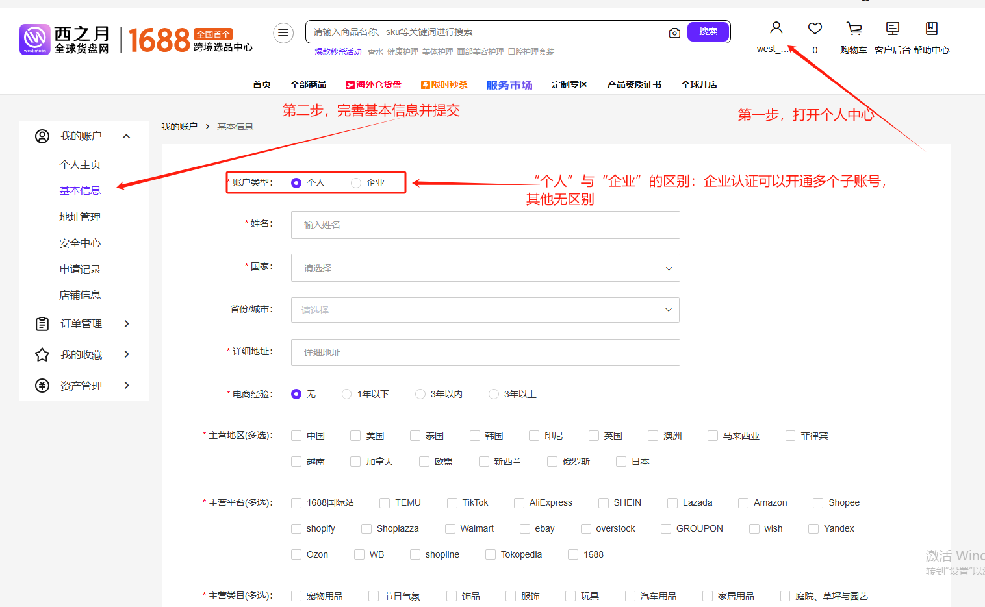Check the 1688国际站 platform checkbox

pos(296,503)
